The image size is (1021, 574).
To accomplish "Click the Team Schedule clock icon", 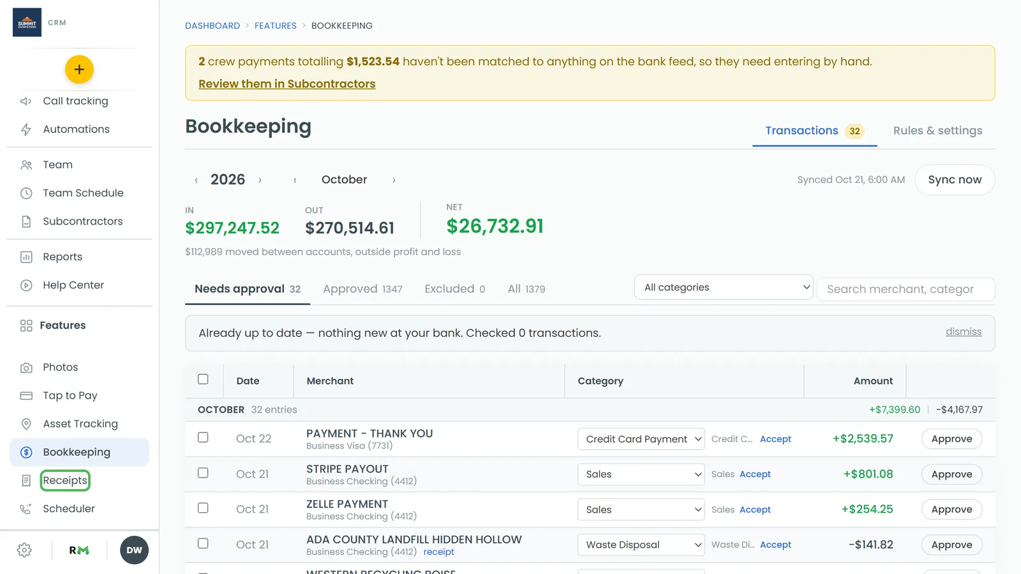I will point(26,193).
